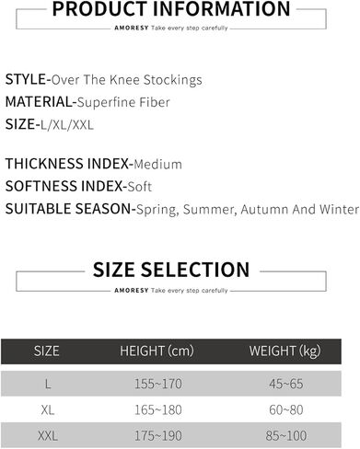Select the STYLE Over The Knee Stockings line
Viewport: 360px width, 449px height.
pyautogui.click(x=104, y=80)
